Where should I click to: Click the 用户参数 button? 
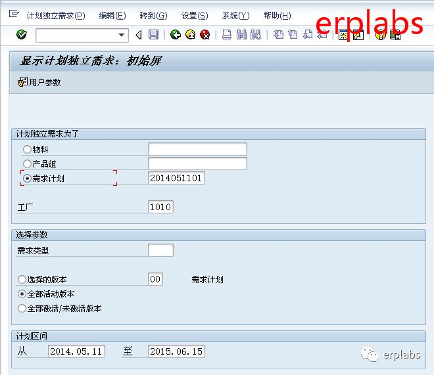[x=39, y=82]
